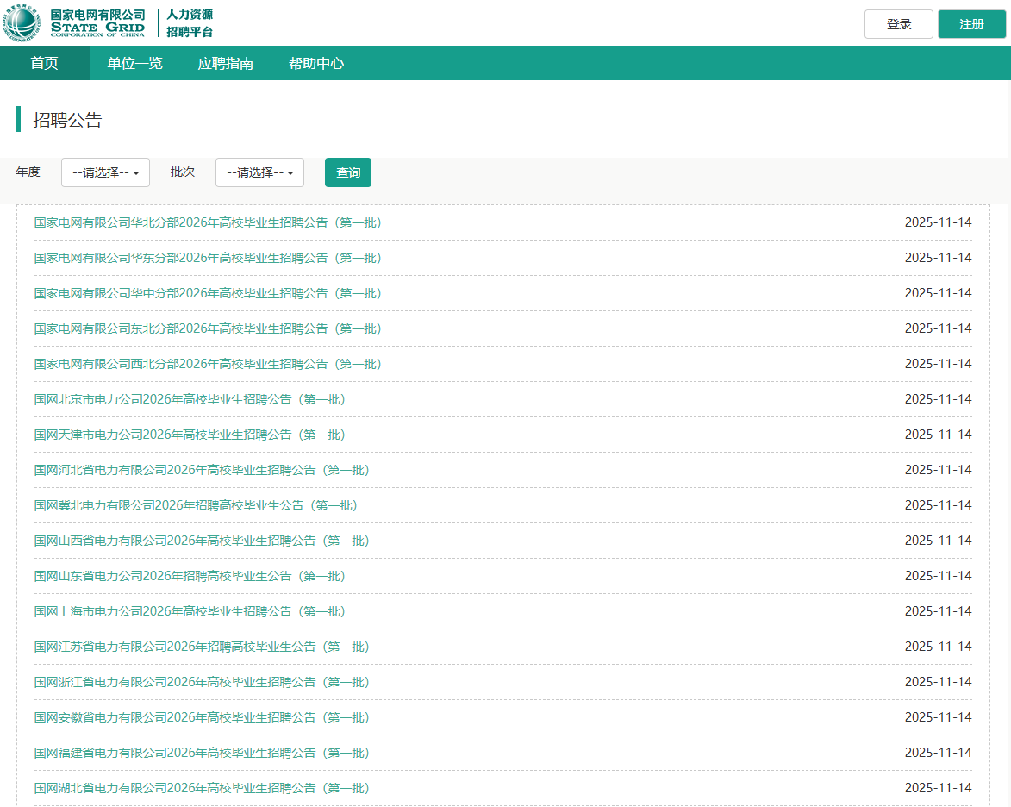This screenshot has height=807, width=1011.
Task: Click the 登录 login button
Action: 898,24
